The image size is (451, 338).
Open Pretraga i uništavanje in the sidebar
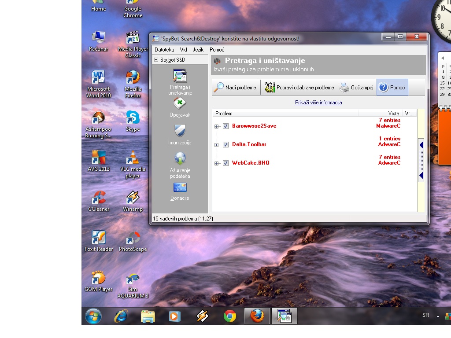(x=180, y=82)
